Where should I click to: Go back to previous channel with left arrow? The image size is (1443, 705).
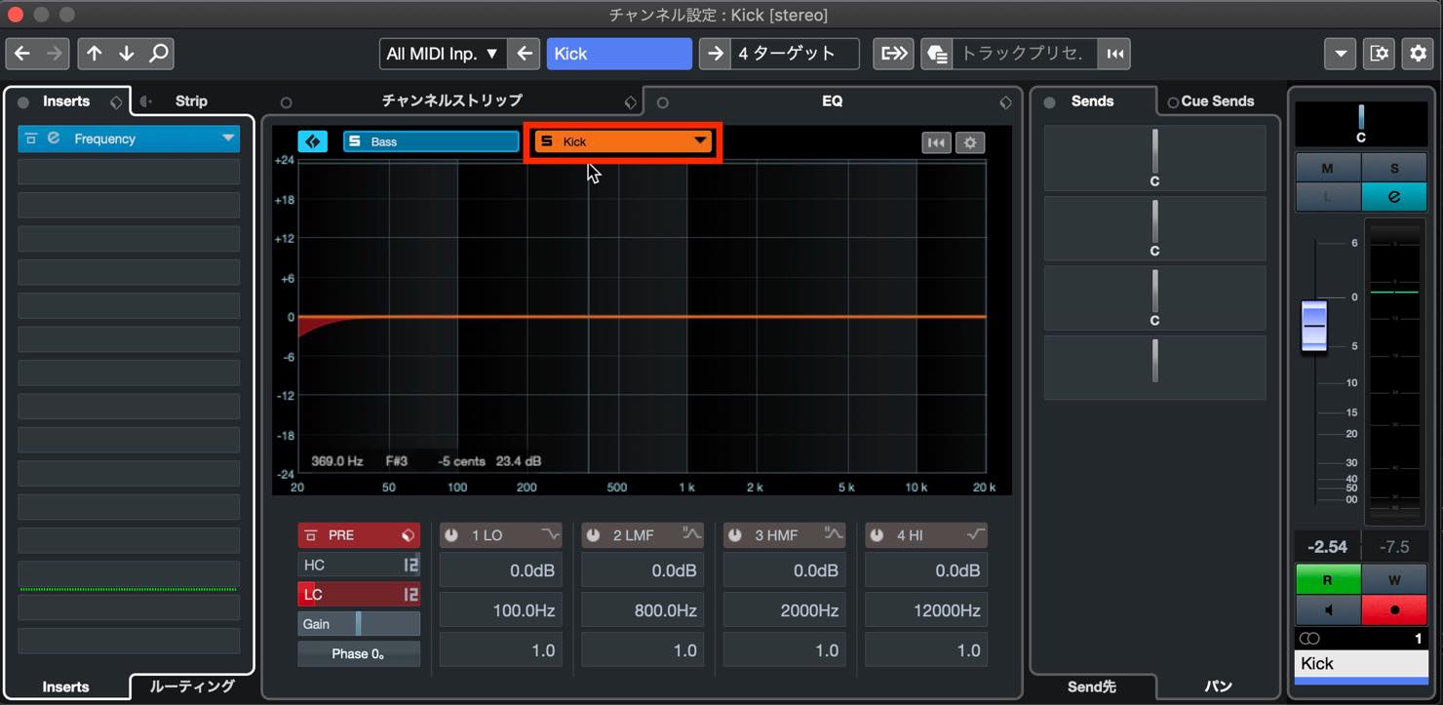pyautogui.click(x=22, y=54)
